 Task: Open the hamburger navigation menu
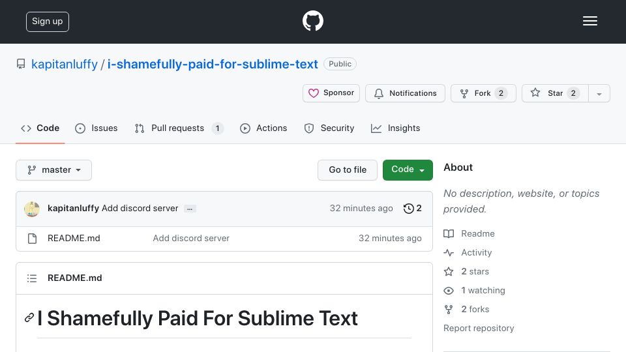[x=589, y=21]
